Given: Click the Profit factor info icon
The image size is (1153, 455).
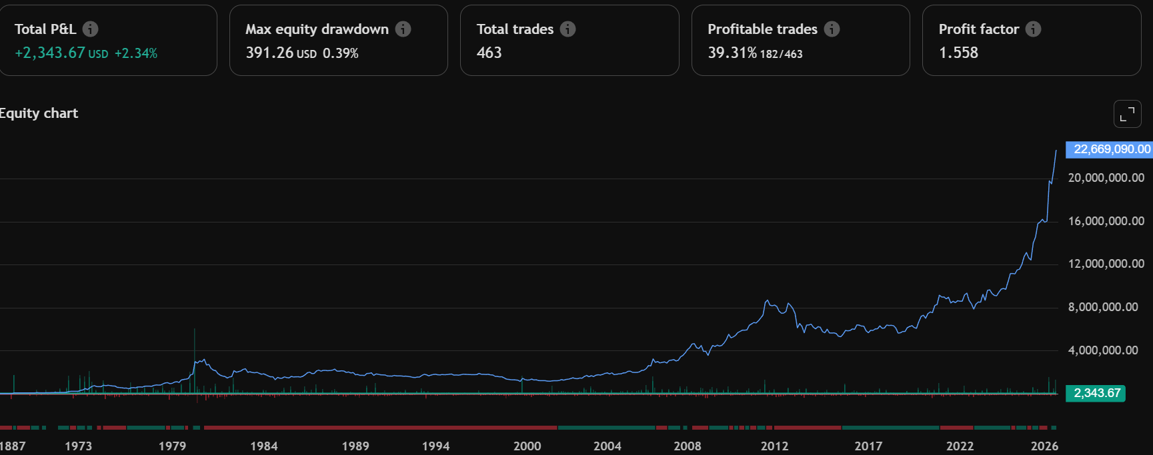Looking at the screenshot, I should point(1033,29).
